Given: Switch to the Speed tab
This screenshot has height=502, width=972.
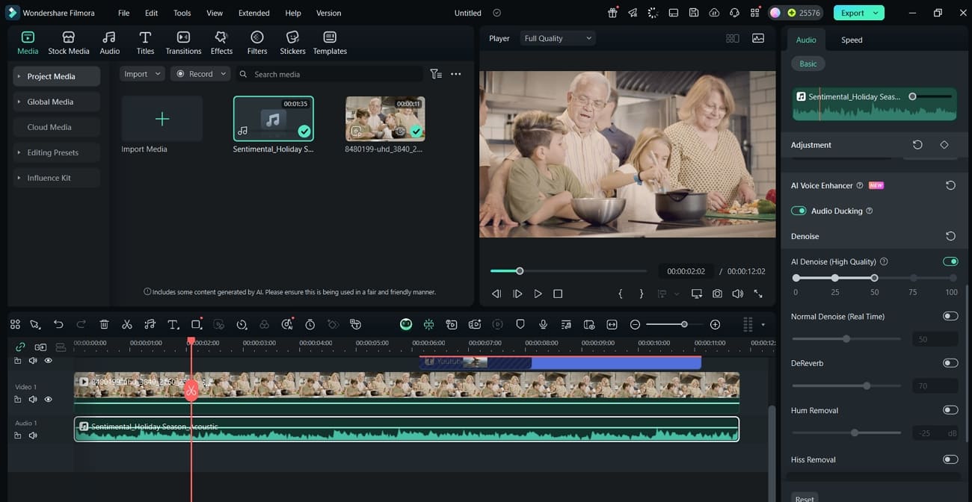Looking at the screenshot, I should (x=852, y=40).
